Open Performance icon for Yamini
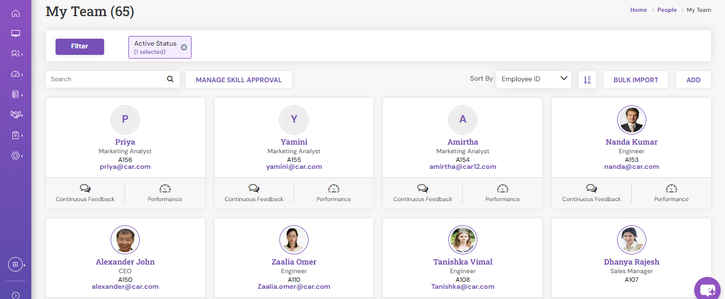 [334, 188]
